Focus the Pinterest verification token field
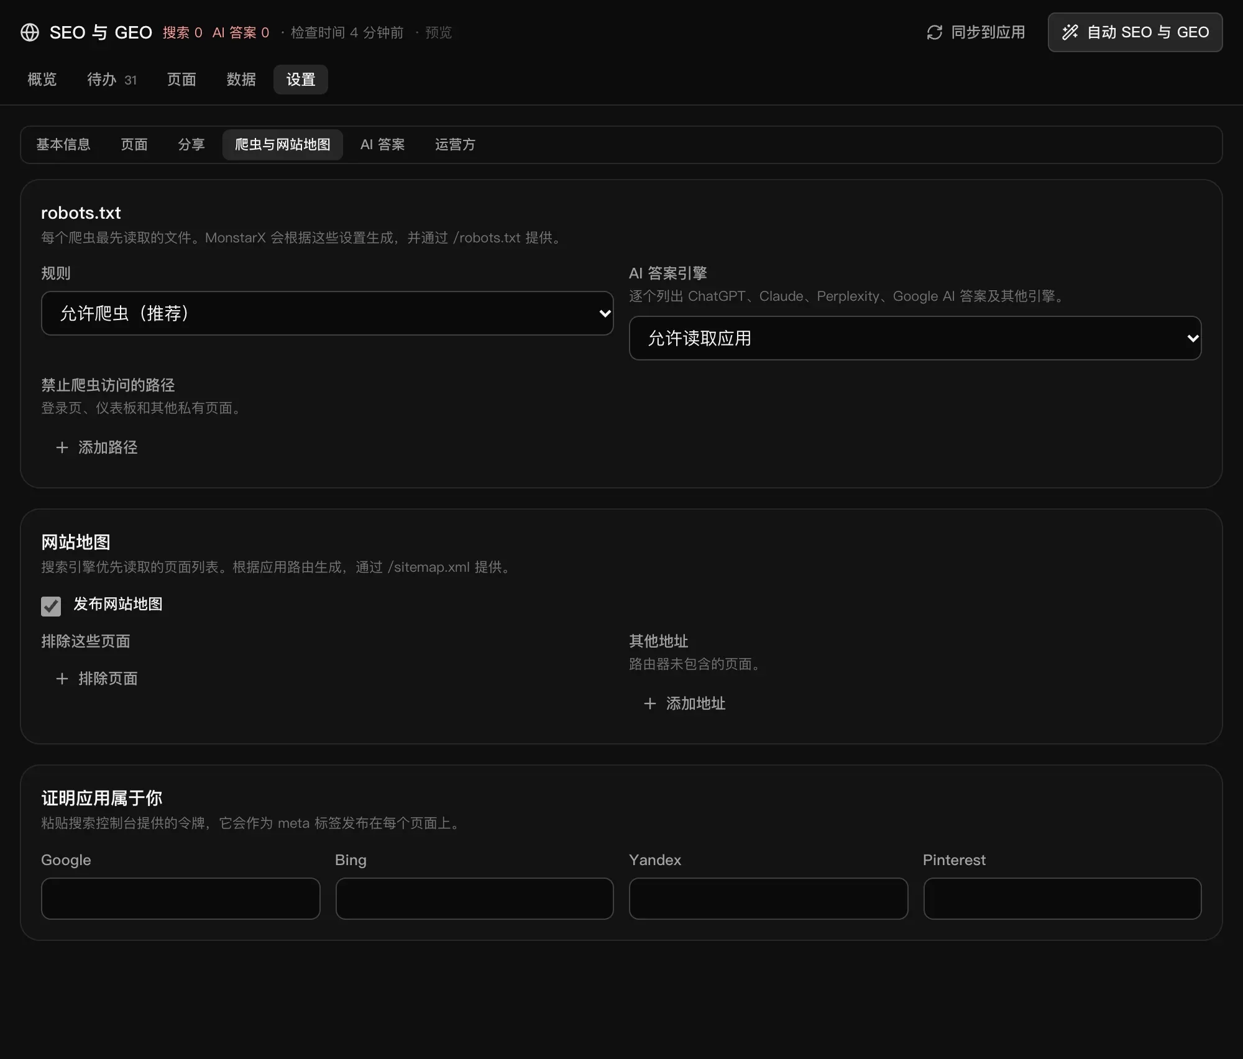Viewport: 1243px width, 1059px height. point(1062,899)
